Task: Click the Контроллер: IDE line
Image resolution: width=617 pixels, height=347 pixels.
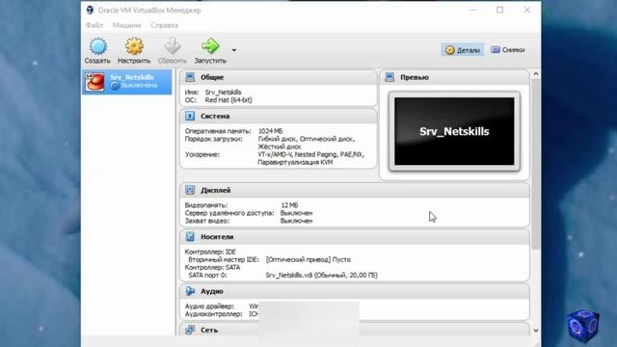Action: click(x=210, y=252)
